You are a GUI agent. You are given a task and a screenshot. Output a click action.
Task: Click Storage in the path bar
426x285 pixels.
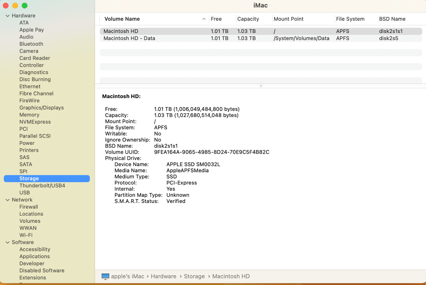click(x=194, y=276)
